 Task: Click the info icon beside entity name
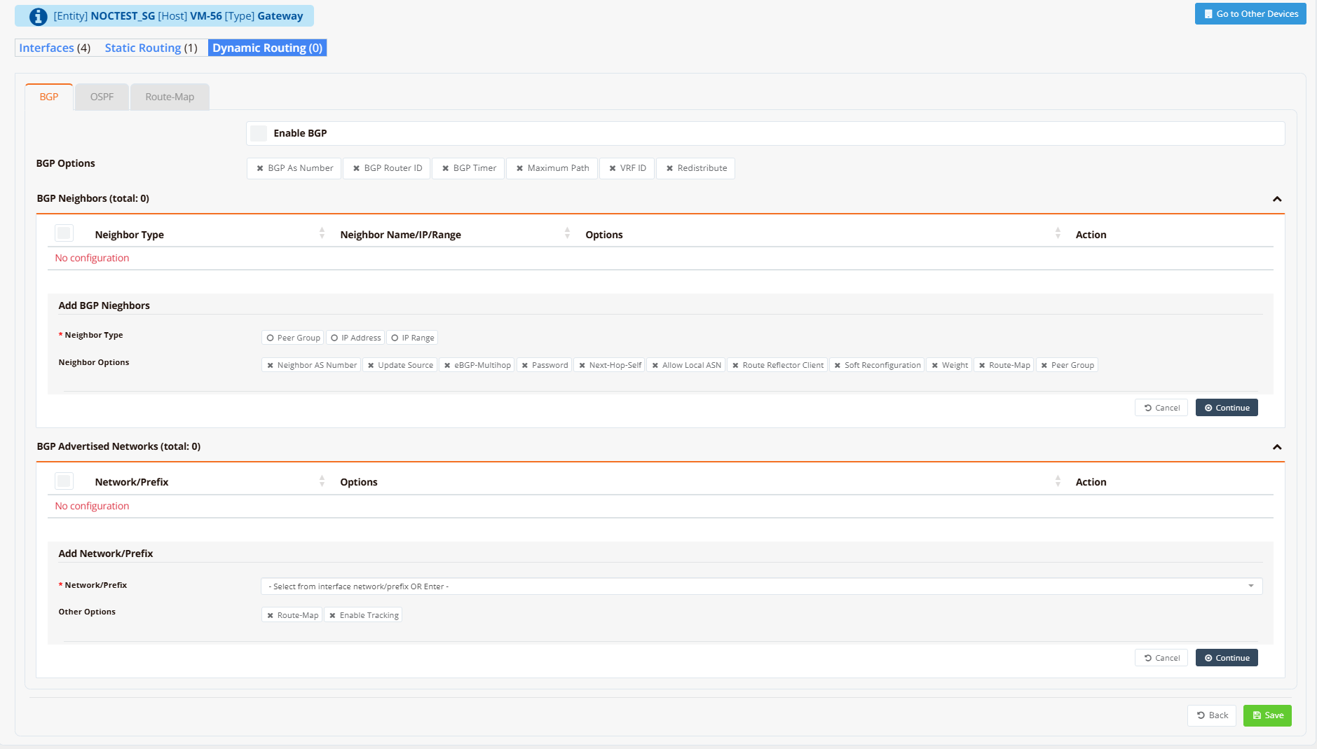coord(38,16)
